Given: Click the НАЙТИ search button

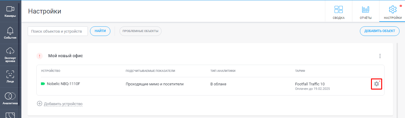Looking at the screenshot, I should pos(100,31).
